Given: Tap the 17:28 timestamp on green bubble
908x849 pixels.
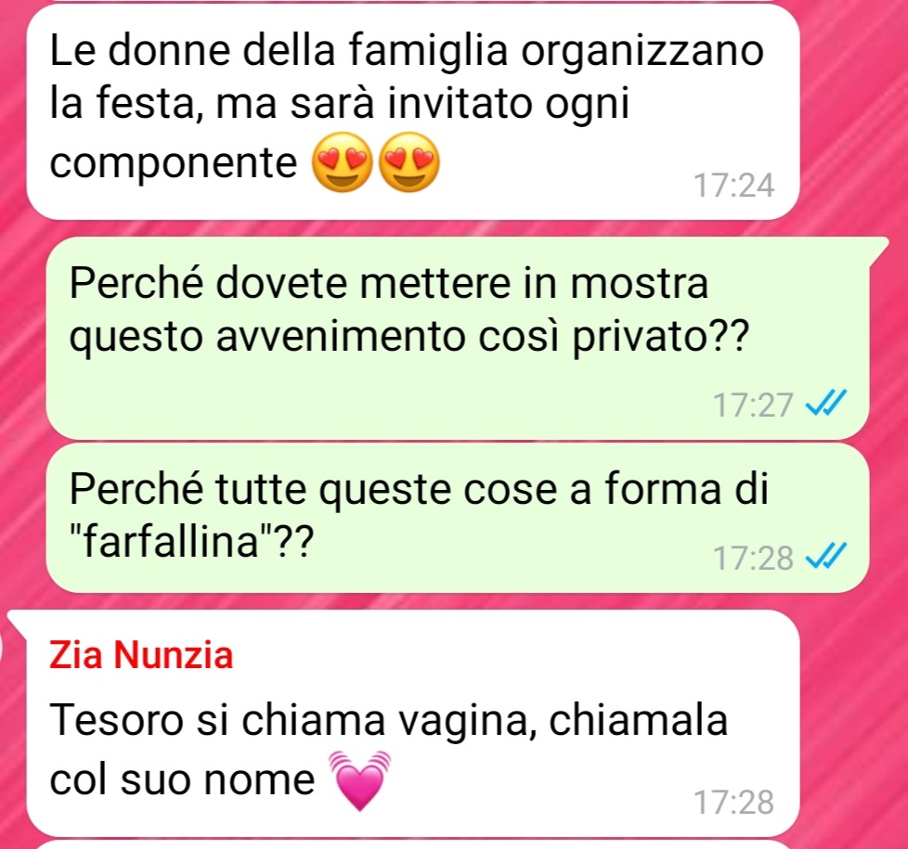Looking at the screenshot, I should [x=752, y=558].
